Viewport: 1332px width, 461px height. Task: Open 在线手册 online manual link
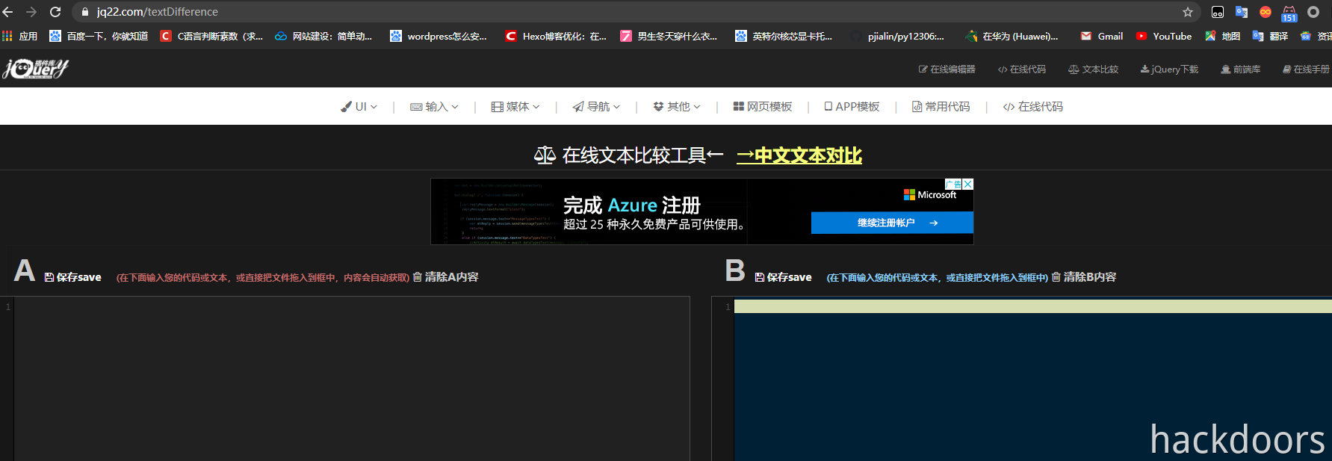coord(1306,69)
